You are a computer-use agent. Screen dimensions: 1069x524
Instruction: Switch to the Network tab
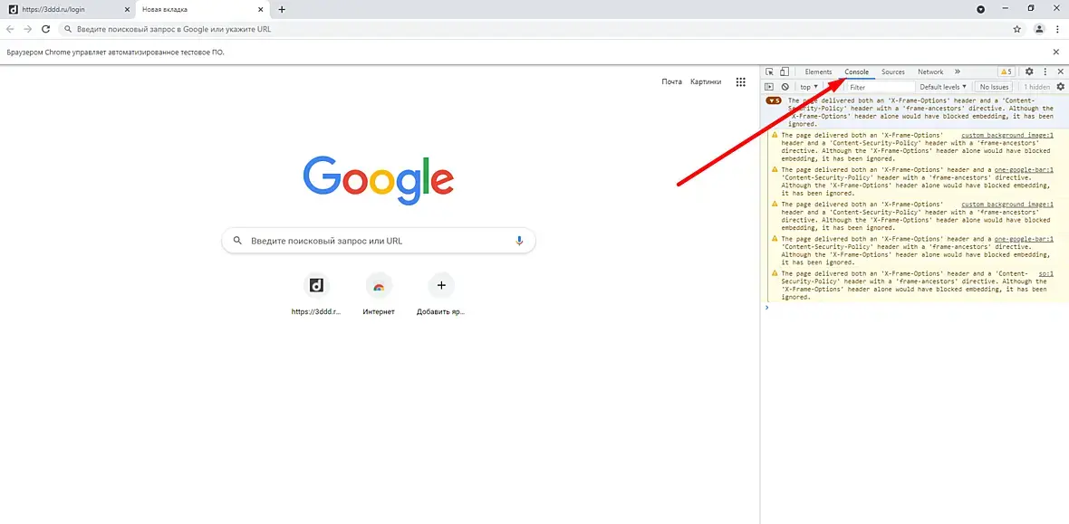pos(930,71)
